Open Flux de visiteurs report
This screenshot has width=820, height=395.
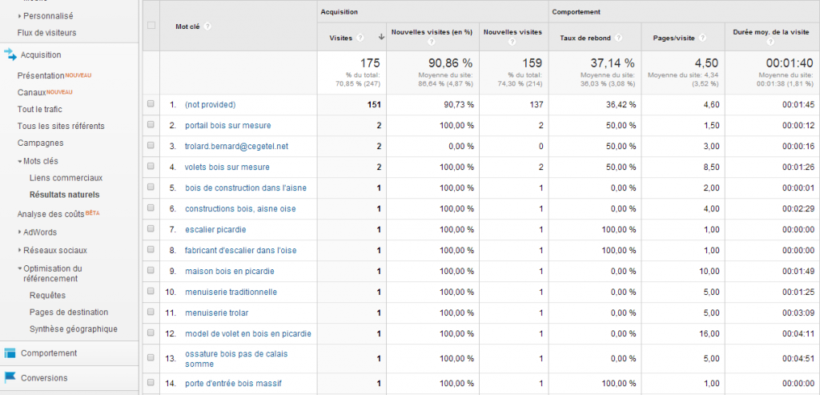click(x=46, y=32)
